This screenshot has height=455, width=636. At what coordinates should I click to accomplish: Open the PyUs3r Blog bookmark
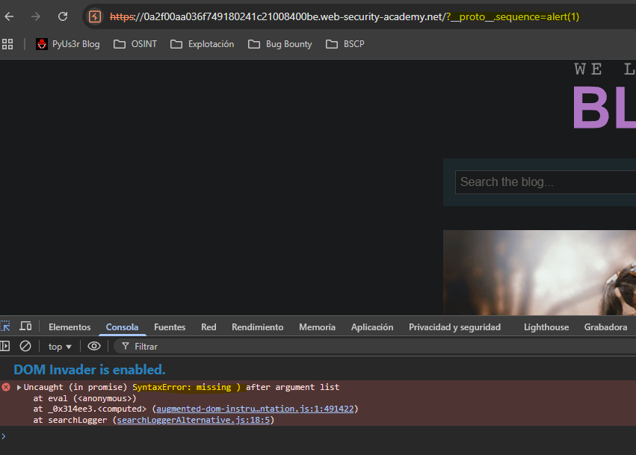coord(67,44)
